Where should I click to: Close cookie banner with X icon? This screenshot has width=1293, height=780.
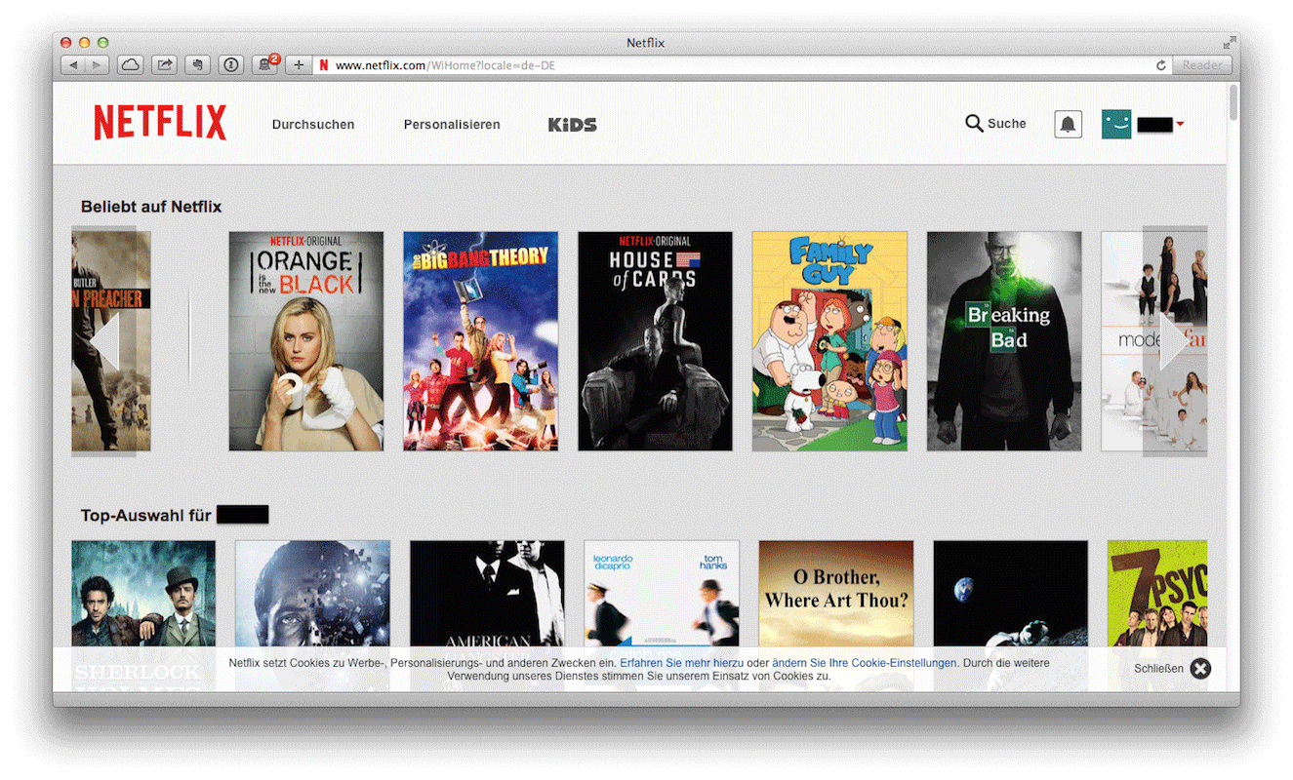point(1200,668)
